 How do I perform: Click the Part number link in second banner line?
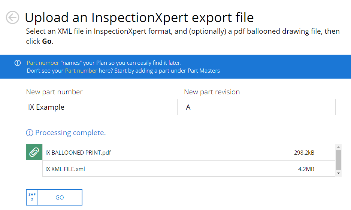[81, 70]
